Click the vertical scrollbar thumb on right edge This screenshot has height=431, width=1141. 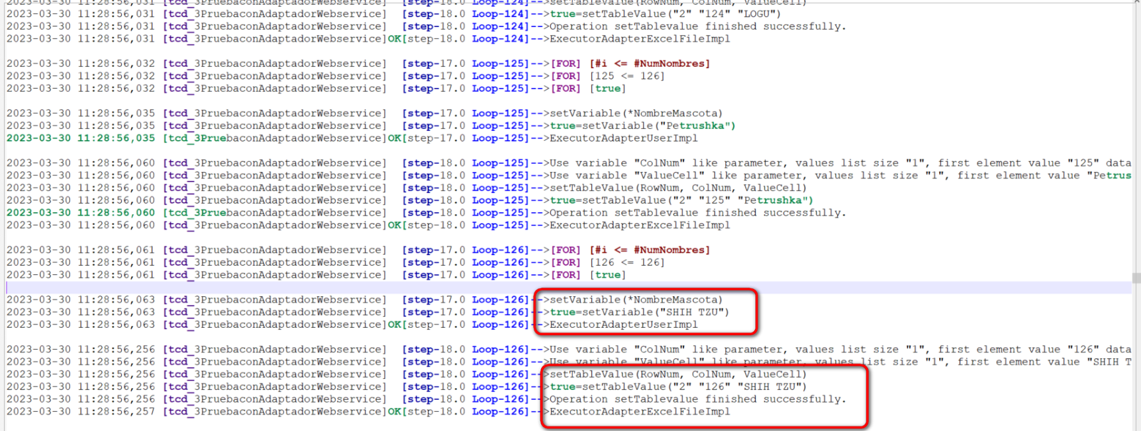[x=1136, y=278]
